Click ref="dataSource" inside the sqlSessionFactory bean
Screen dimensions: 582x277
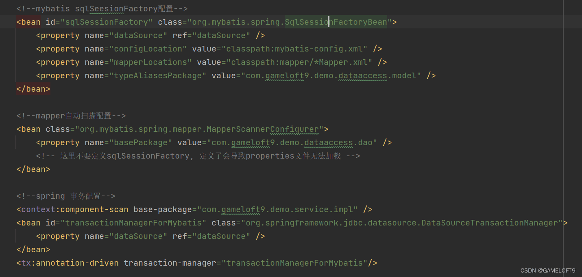(x=211, y=35)
